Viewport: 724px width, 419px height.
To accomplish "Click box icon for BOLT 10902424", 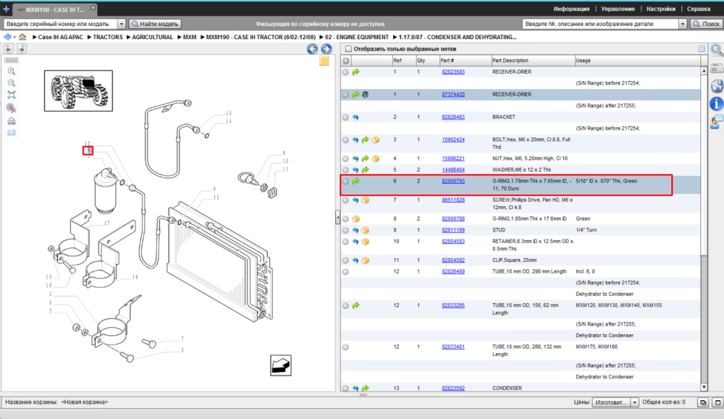I will coord(376,140).
